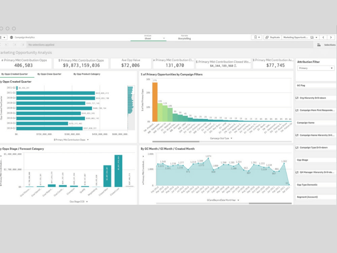The image size is (337, 253).
Task: Click the step forward selection icon
Action: click(14, 45)
